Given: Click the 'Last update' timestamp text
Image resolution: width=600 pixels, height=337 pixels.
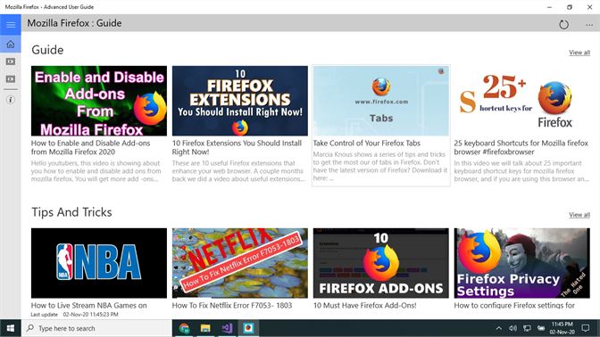Looking at the screenshot, I should tap(75, 315).
